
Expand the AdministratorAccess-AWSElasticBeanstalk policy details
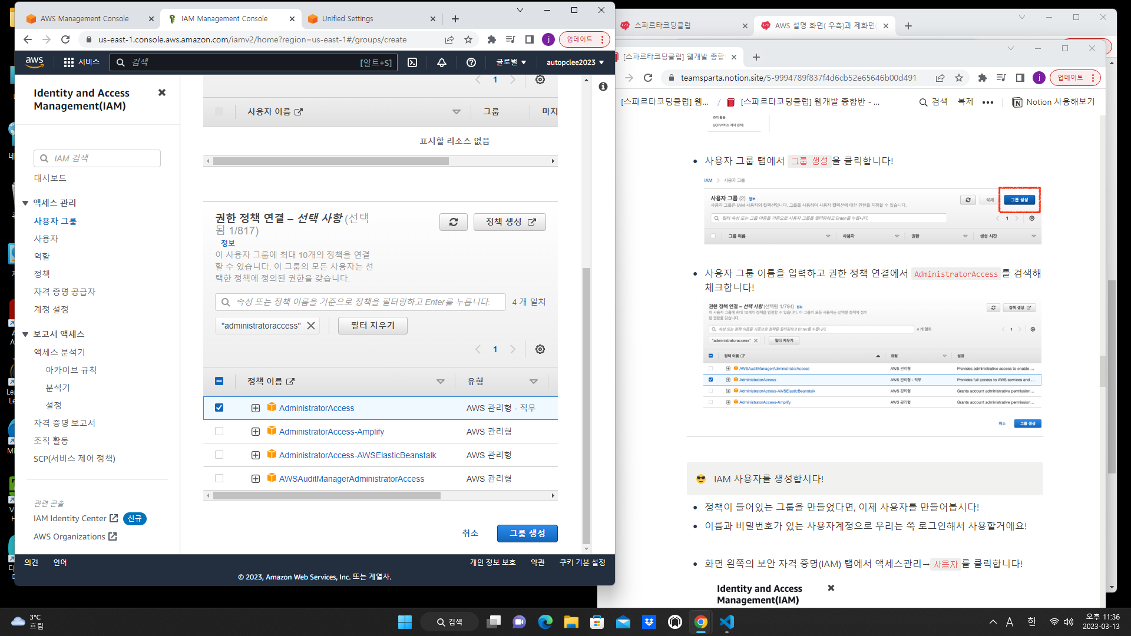[x=256, y=455]
